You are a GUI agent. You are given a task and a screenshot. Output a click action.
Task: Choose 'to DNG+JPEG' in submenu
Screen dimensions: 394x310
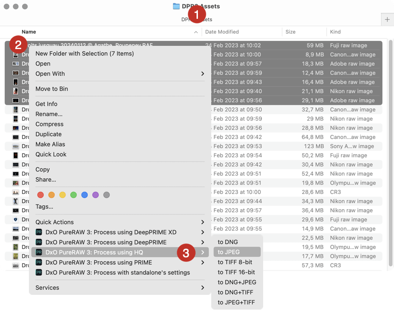coord(237,282)
